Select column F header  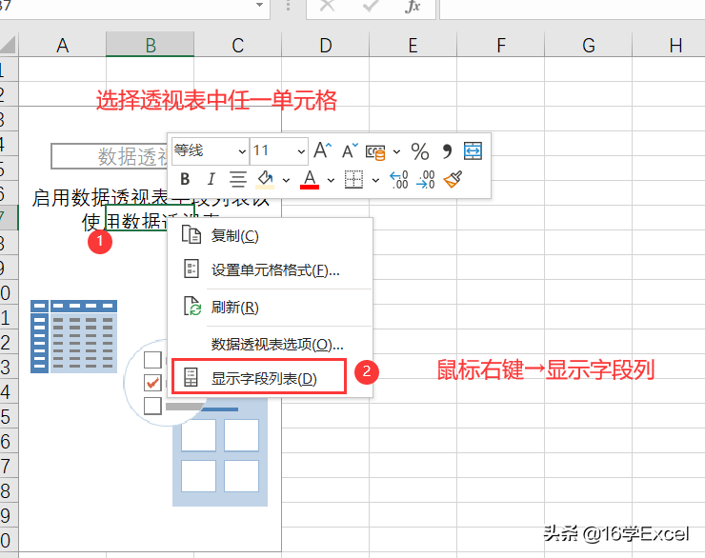tap(501, 45)
